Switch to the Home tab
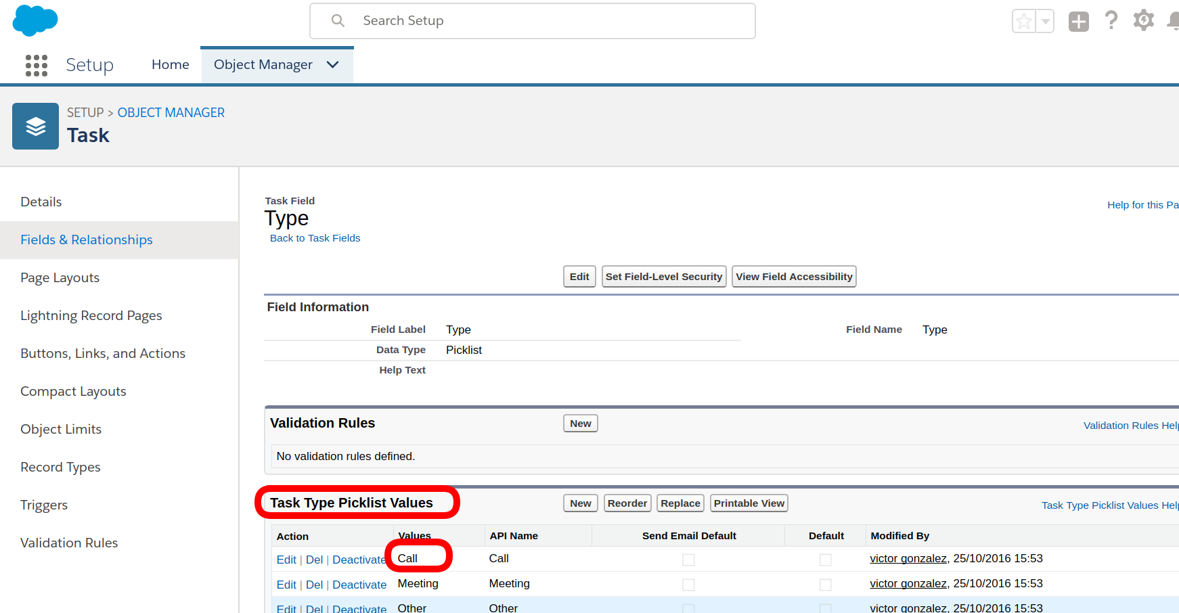Image resolution: width=1179 pixels, height=613 pixels. pos(170,65)
